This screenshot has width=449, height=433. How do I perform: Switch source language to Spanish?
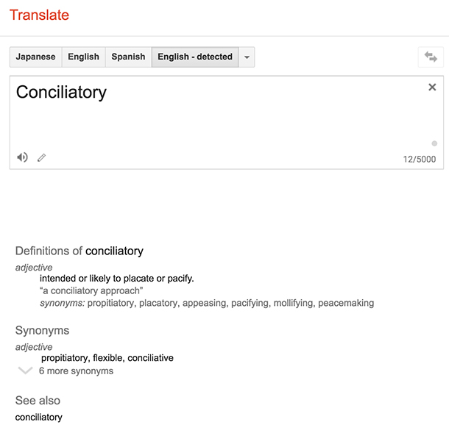point(128,57)
